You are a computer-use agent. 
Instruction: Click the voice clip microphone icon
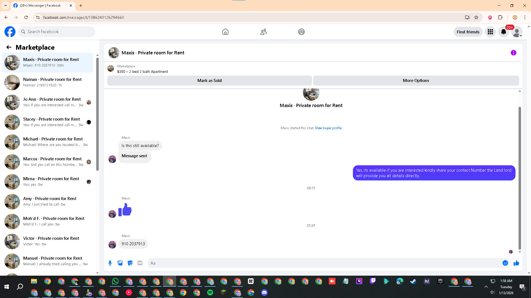coord(110,263)
